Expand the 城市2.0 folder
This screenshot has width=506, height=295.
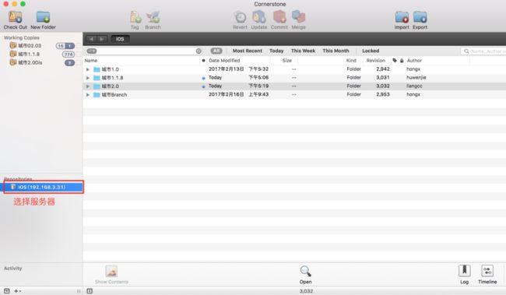coord(87,86)
